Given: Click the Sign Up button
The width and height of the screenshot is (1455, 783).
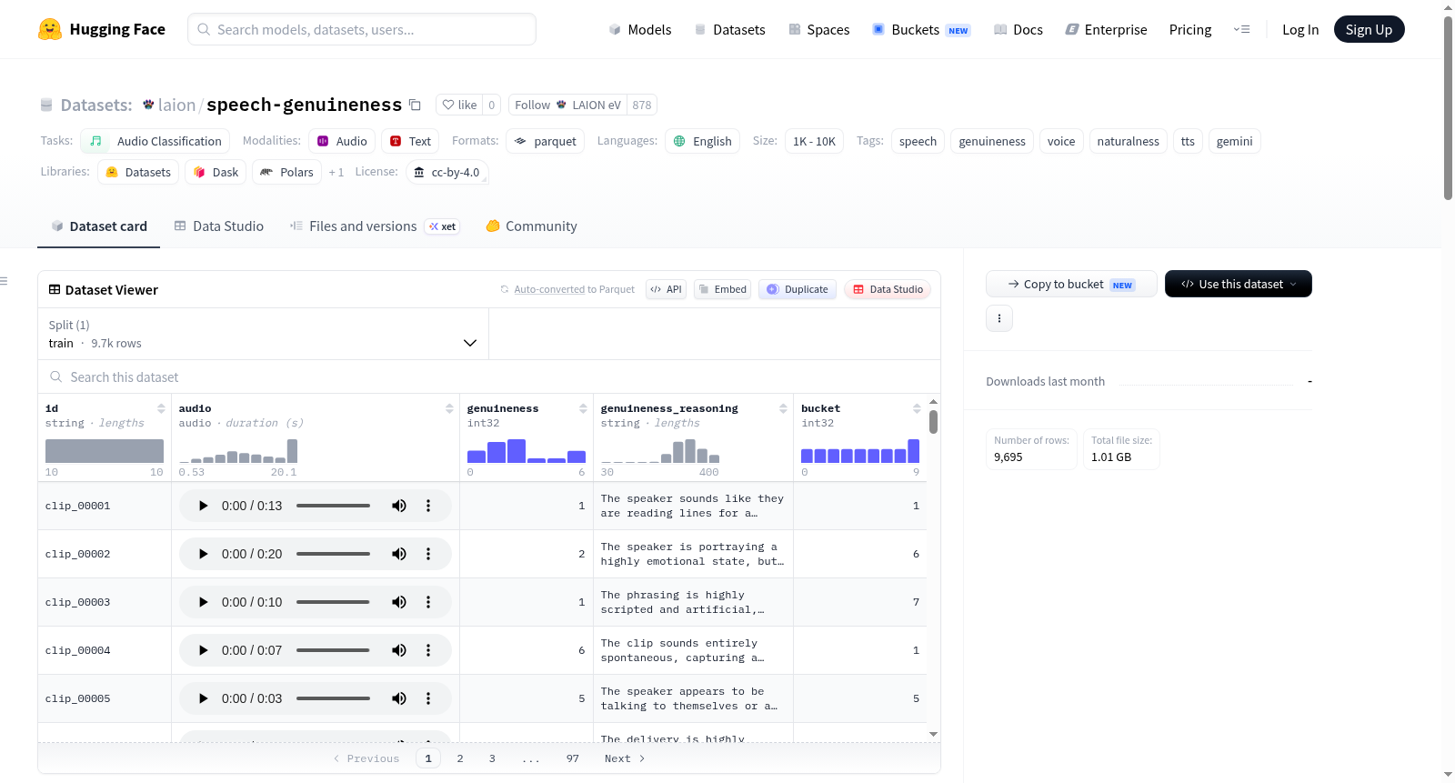Looking at the screenshot, I should click(x=1369, y=29).
